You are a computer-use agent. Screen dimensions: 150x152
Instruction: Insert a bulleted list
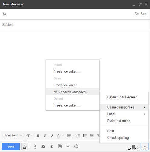tap(85, 136)
